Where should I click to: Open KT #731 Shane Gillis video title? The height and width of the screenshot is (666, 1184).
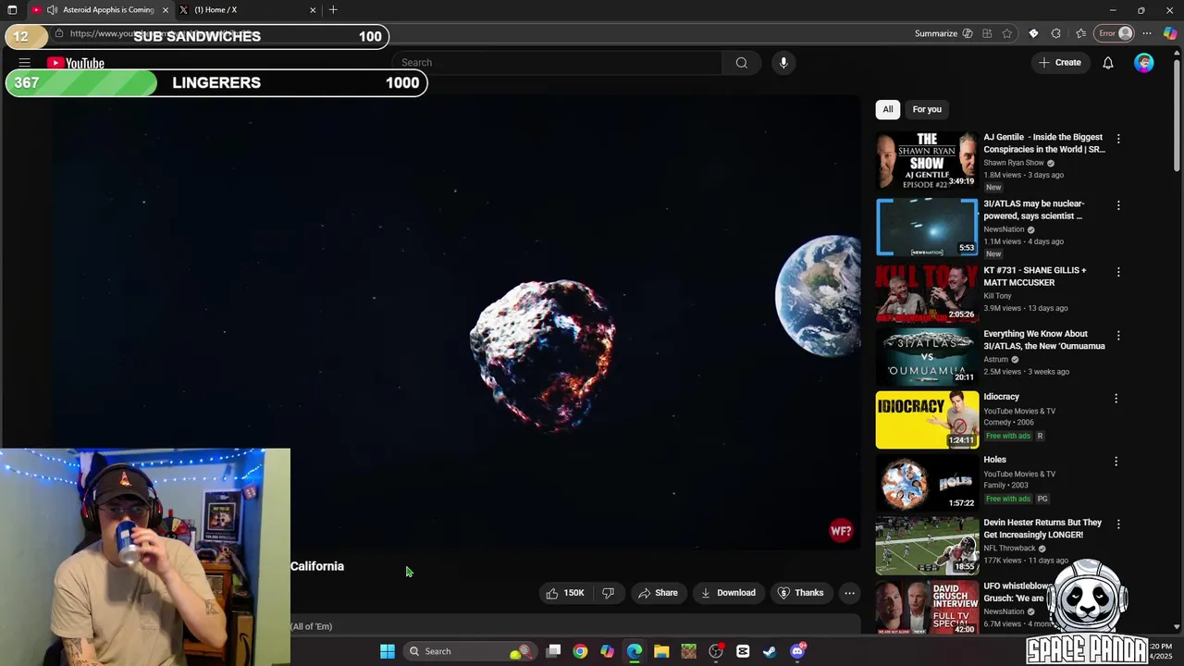click(x=1034, y=277)
